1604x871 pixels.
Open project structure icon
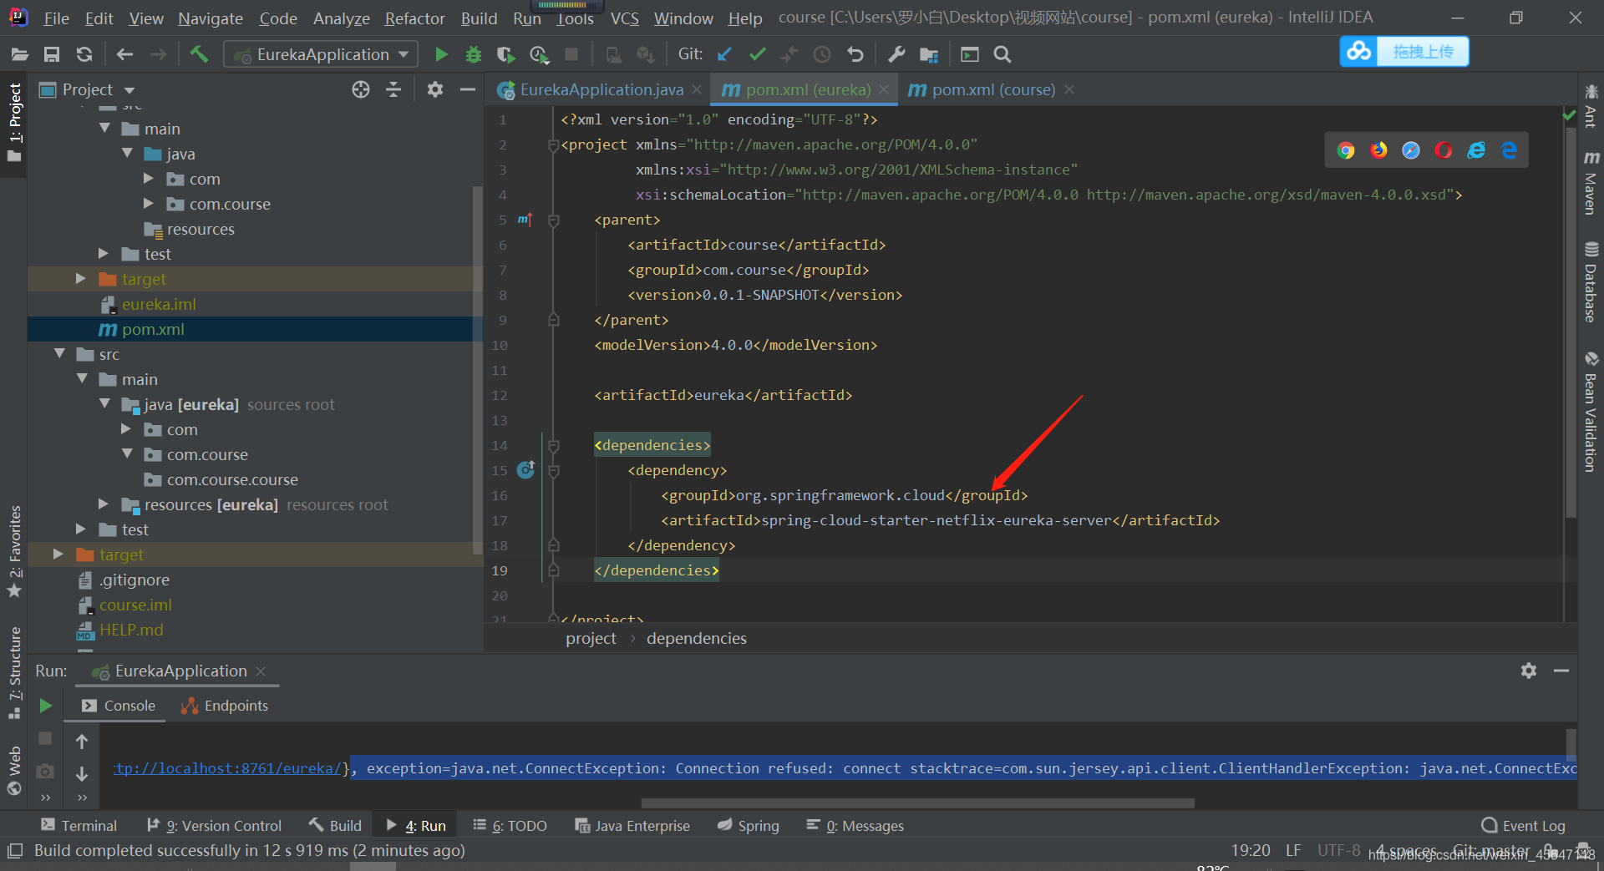(x=929, y=54)
